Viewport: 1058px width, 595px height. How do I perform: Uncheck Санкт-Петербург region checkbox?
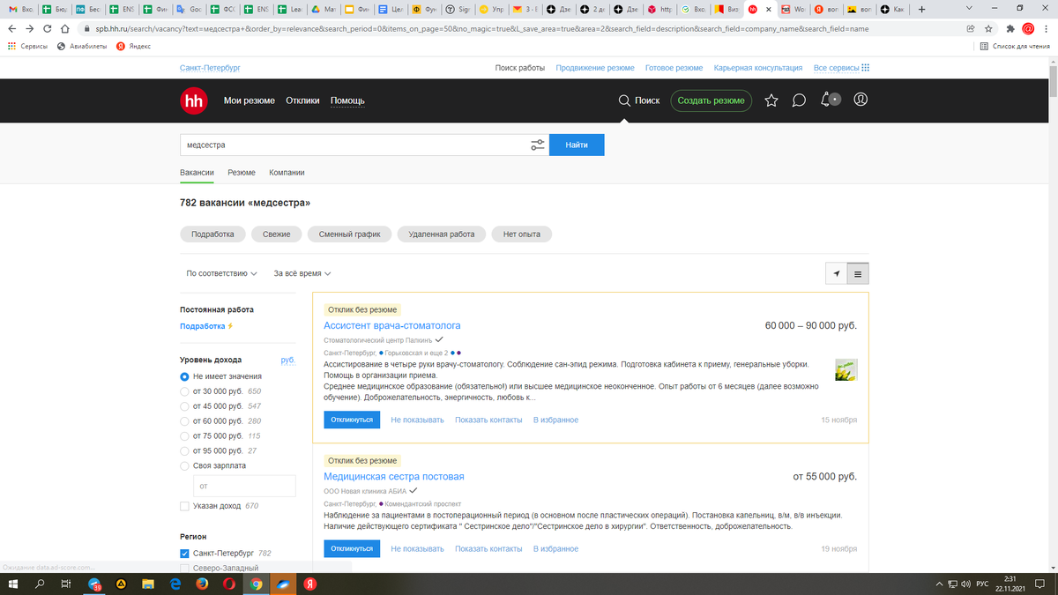pos(184,554)
